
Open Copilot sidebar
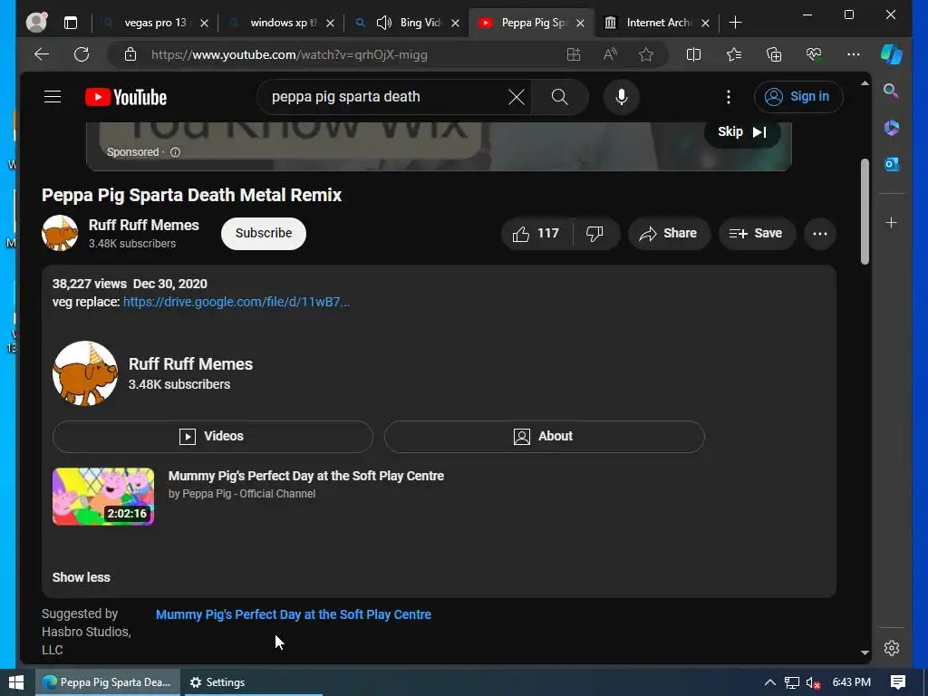click(x=892, y=54)
